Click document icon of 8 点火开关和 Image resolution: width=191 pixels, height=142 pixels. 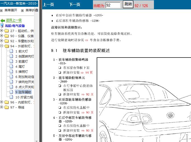11,87
